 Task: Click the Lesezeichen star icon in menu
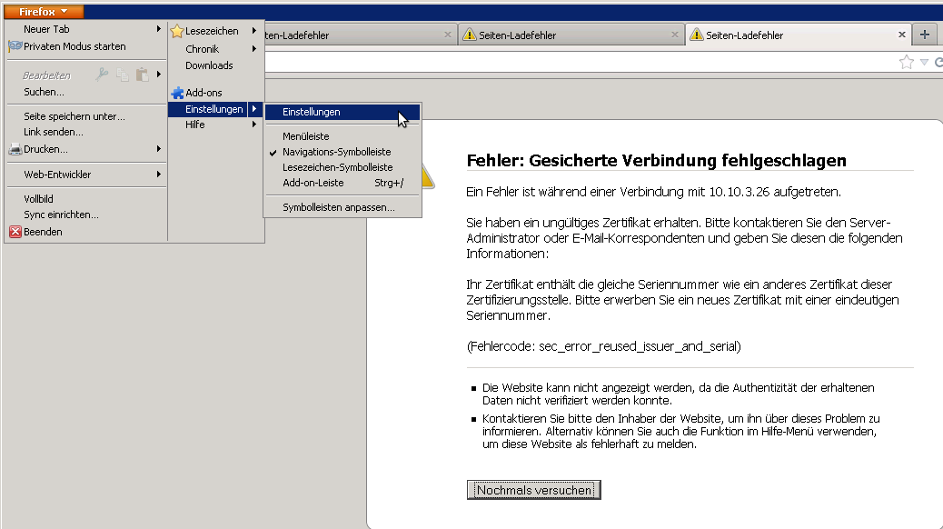[178, 31]
